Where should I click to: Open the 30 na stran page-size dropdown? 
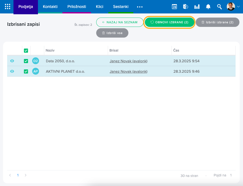point(194,176)
